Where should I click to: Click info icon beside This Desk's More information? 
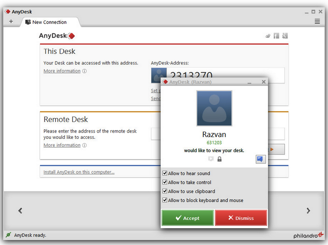coord(84,71)
